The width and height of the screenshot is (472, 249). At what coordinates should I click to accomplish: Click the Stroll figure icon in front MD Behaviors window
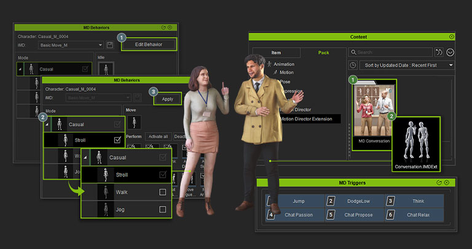pos(65,140)
